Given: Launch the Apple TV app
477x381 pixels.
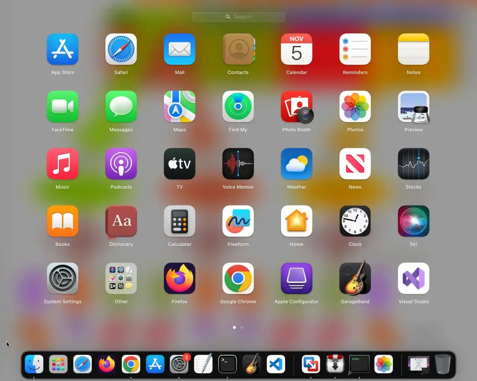Looking at the screenshot, I should pos(180,164).
